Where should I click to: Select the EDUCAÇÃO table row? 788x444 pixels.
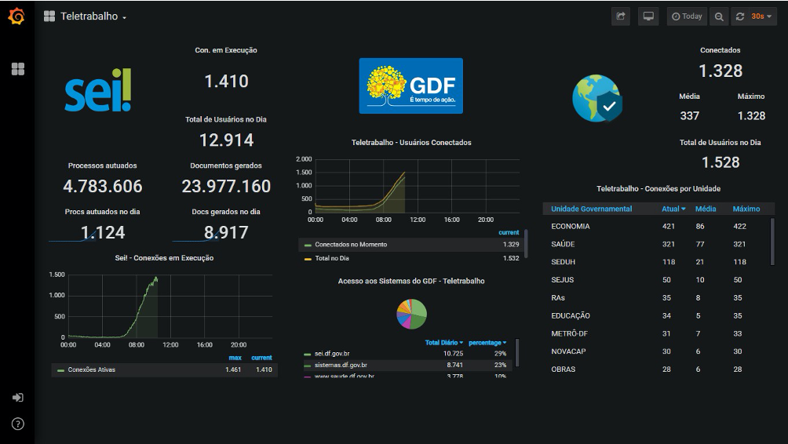(656, 316)
